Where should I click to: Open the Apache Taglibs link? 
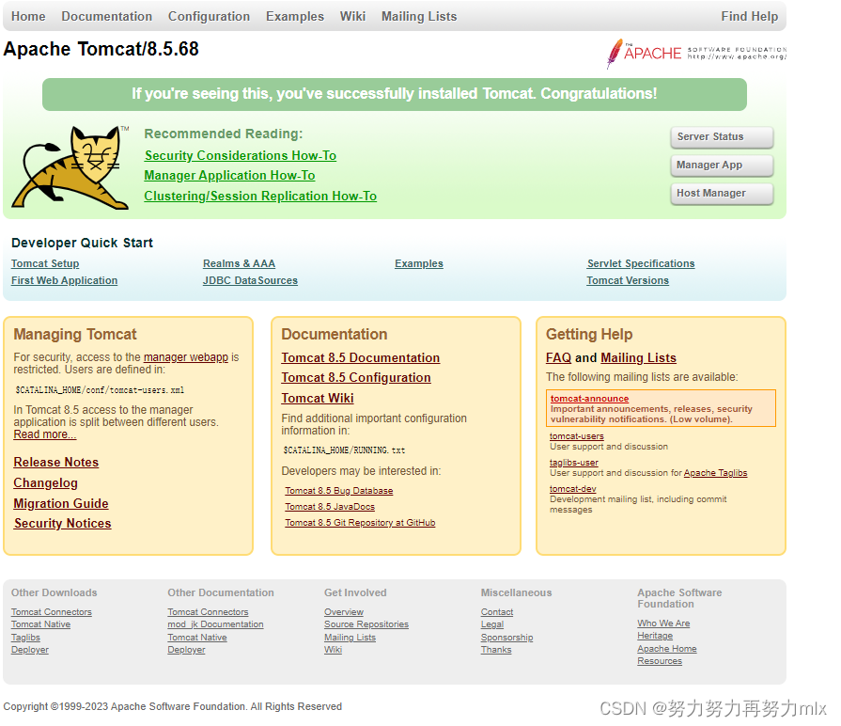pyautogui.click(x=715, y=473)
